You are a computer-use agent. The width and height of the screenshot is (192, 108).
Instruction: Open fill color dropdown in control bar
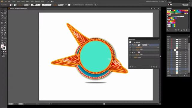pyautogui.click(x=12, y=5)
